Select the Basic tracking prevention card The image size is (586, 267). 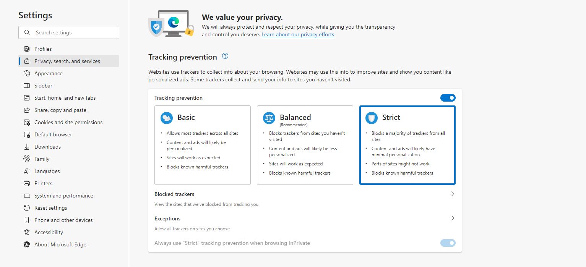(x=203, y=145)
